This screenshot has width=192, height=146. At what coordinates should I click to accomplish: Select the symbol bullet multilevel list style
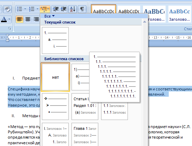pyautogui.click(x=55, y=107)
